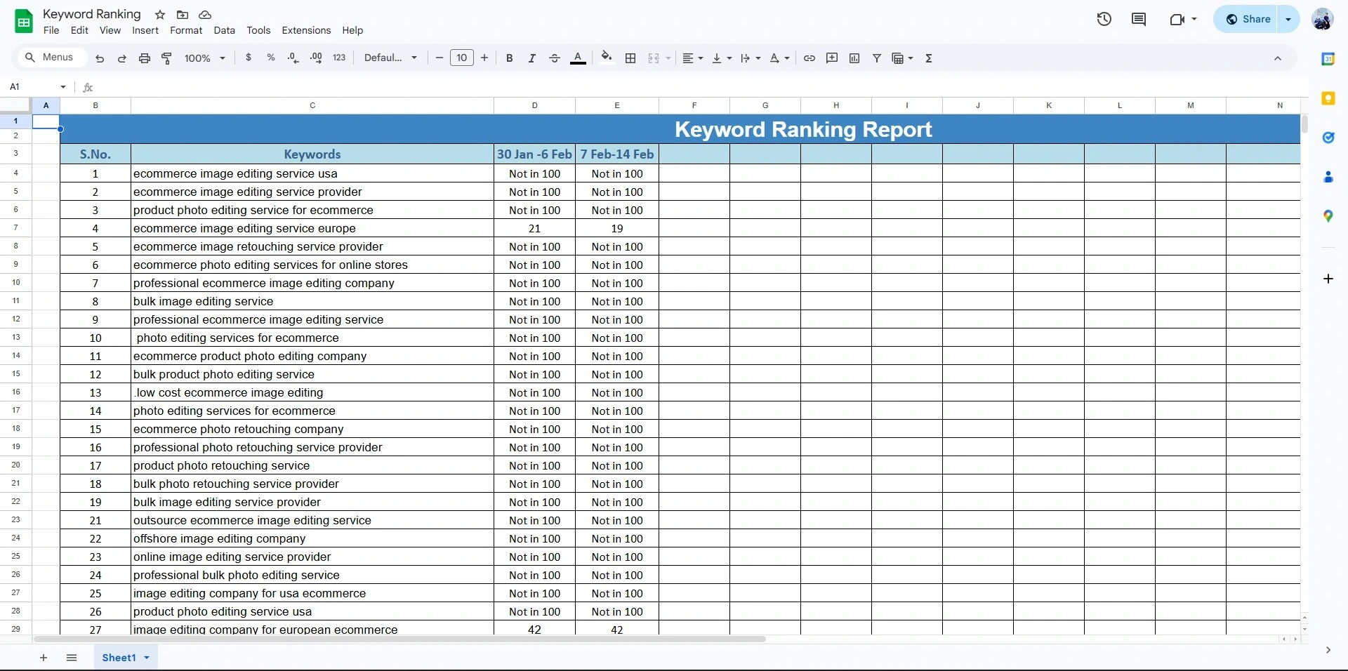
Task: Star the Keyword Ranking document
Action: click(160, 15)
